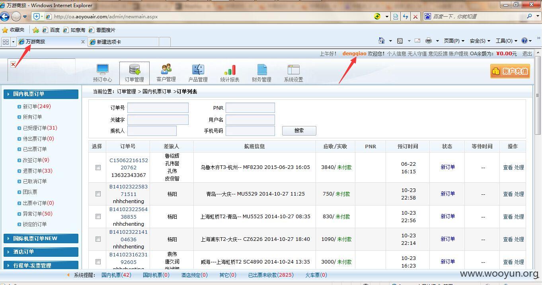This screenshot has width=542, height=285.
Task: Open 退票订单(33) in sidebar
Action: tap(37, 171)
